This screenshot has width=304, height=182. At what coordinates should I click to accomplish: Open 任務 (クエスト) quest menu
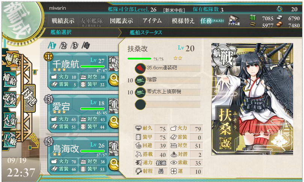[x=212, y=21]
